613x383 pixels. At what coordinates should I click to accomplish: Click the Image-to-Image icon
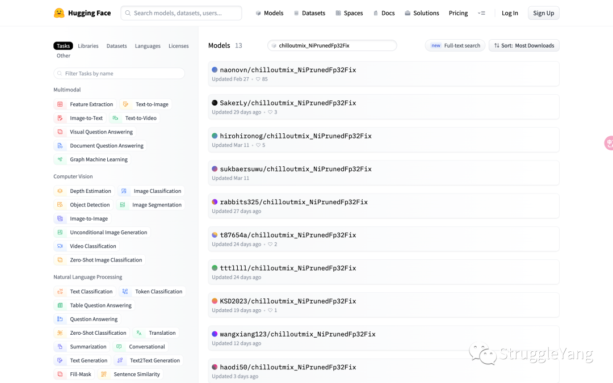(x=60, y=219)
